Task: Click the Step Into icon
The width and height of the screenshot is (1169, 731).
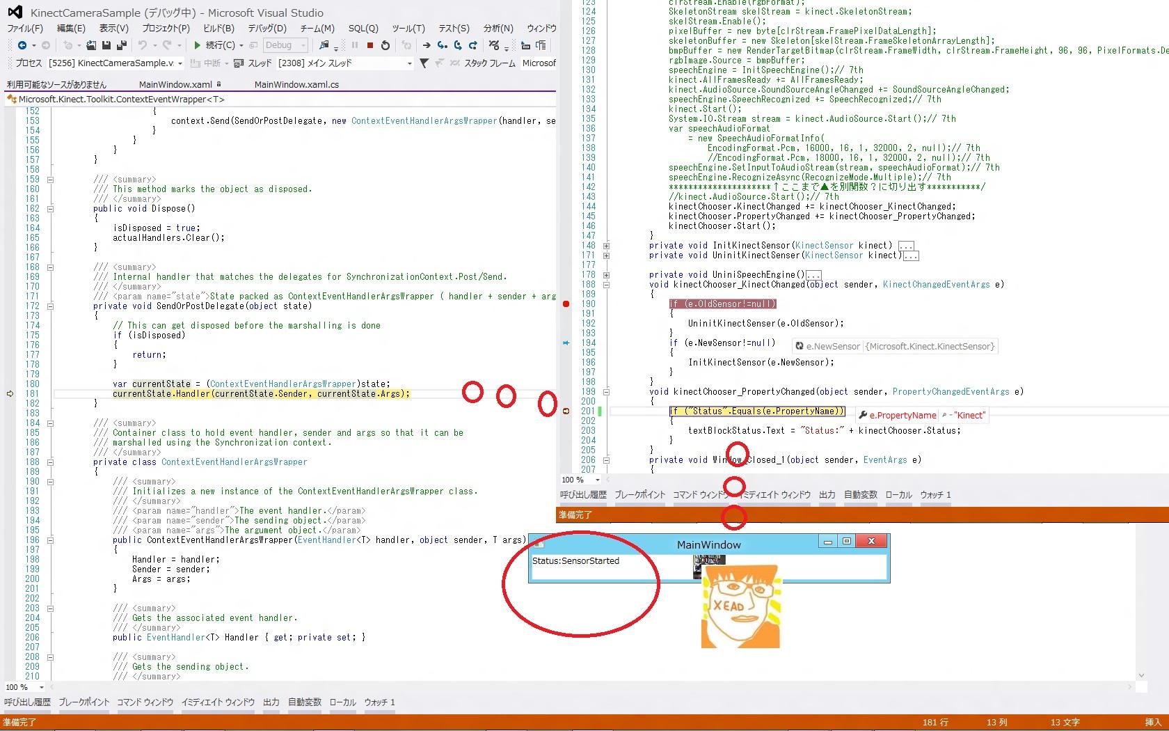Action: click(x=442, y=45)
